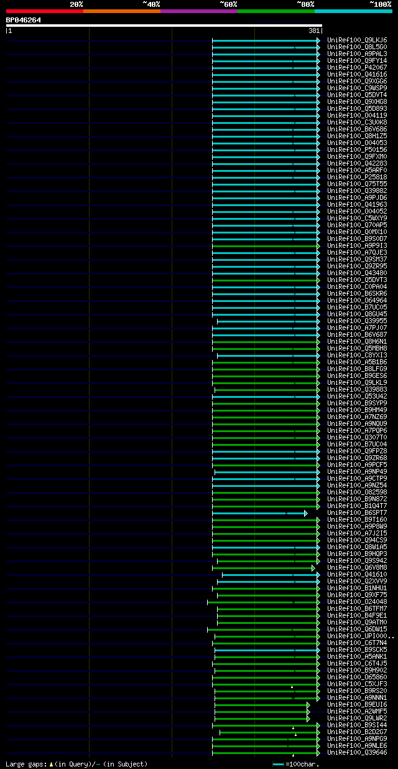Open the UniRef100_B1NHU1 link
398x769 pixels.
pos(358,588)
